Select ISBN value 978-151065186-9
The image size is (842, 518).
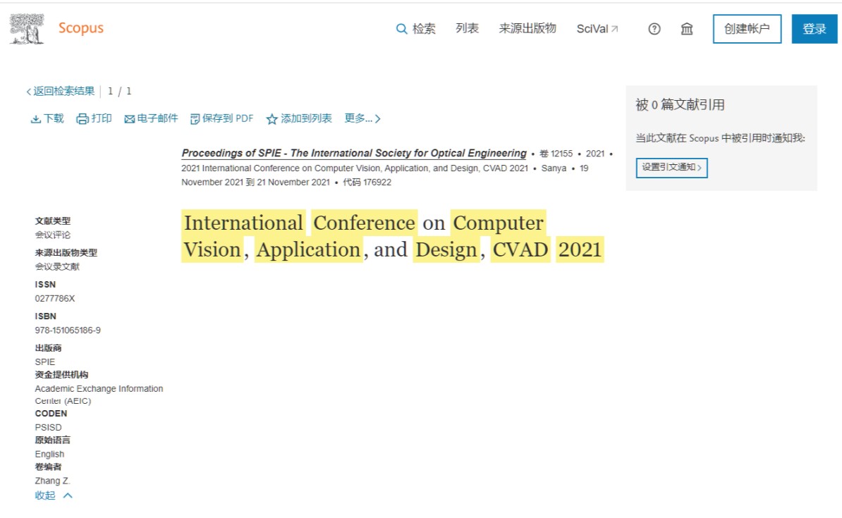pos(68,330)
